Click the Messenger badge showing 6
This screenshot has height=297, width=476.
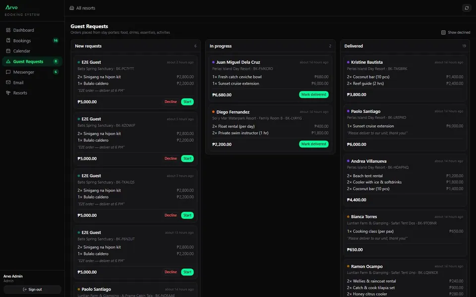tap(56, 72)
